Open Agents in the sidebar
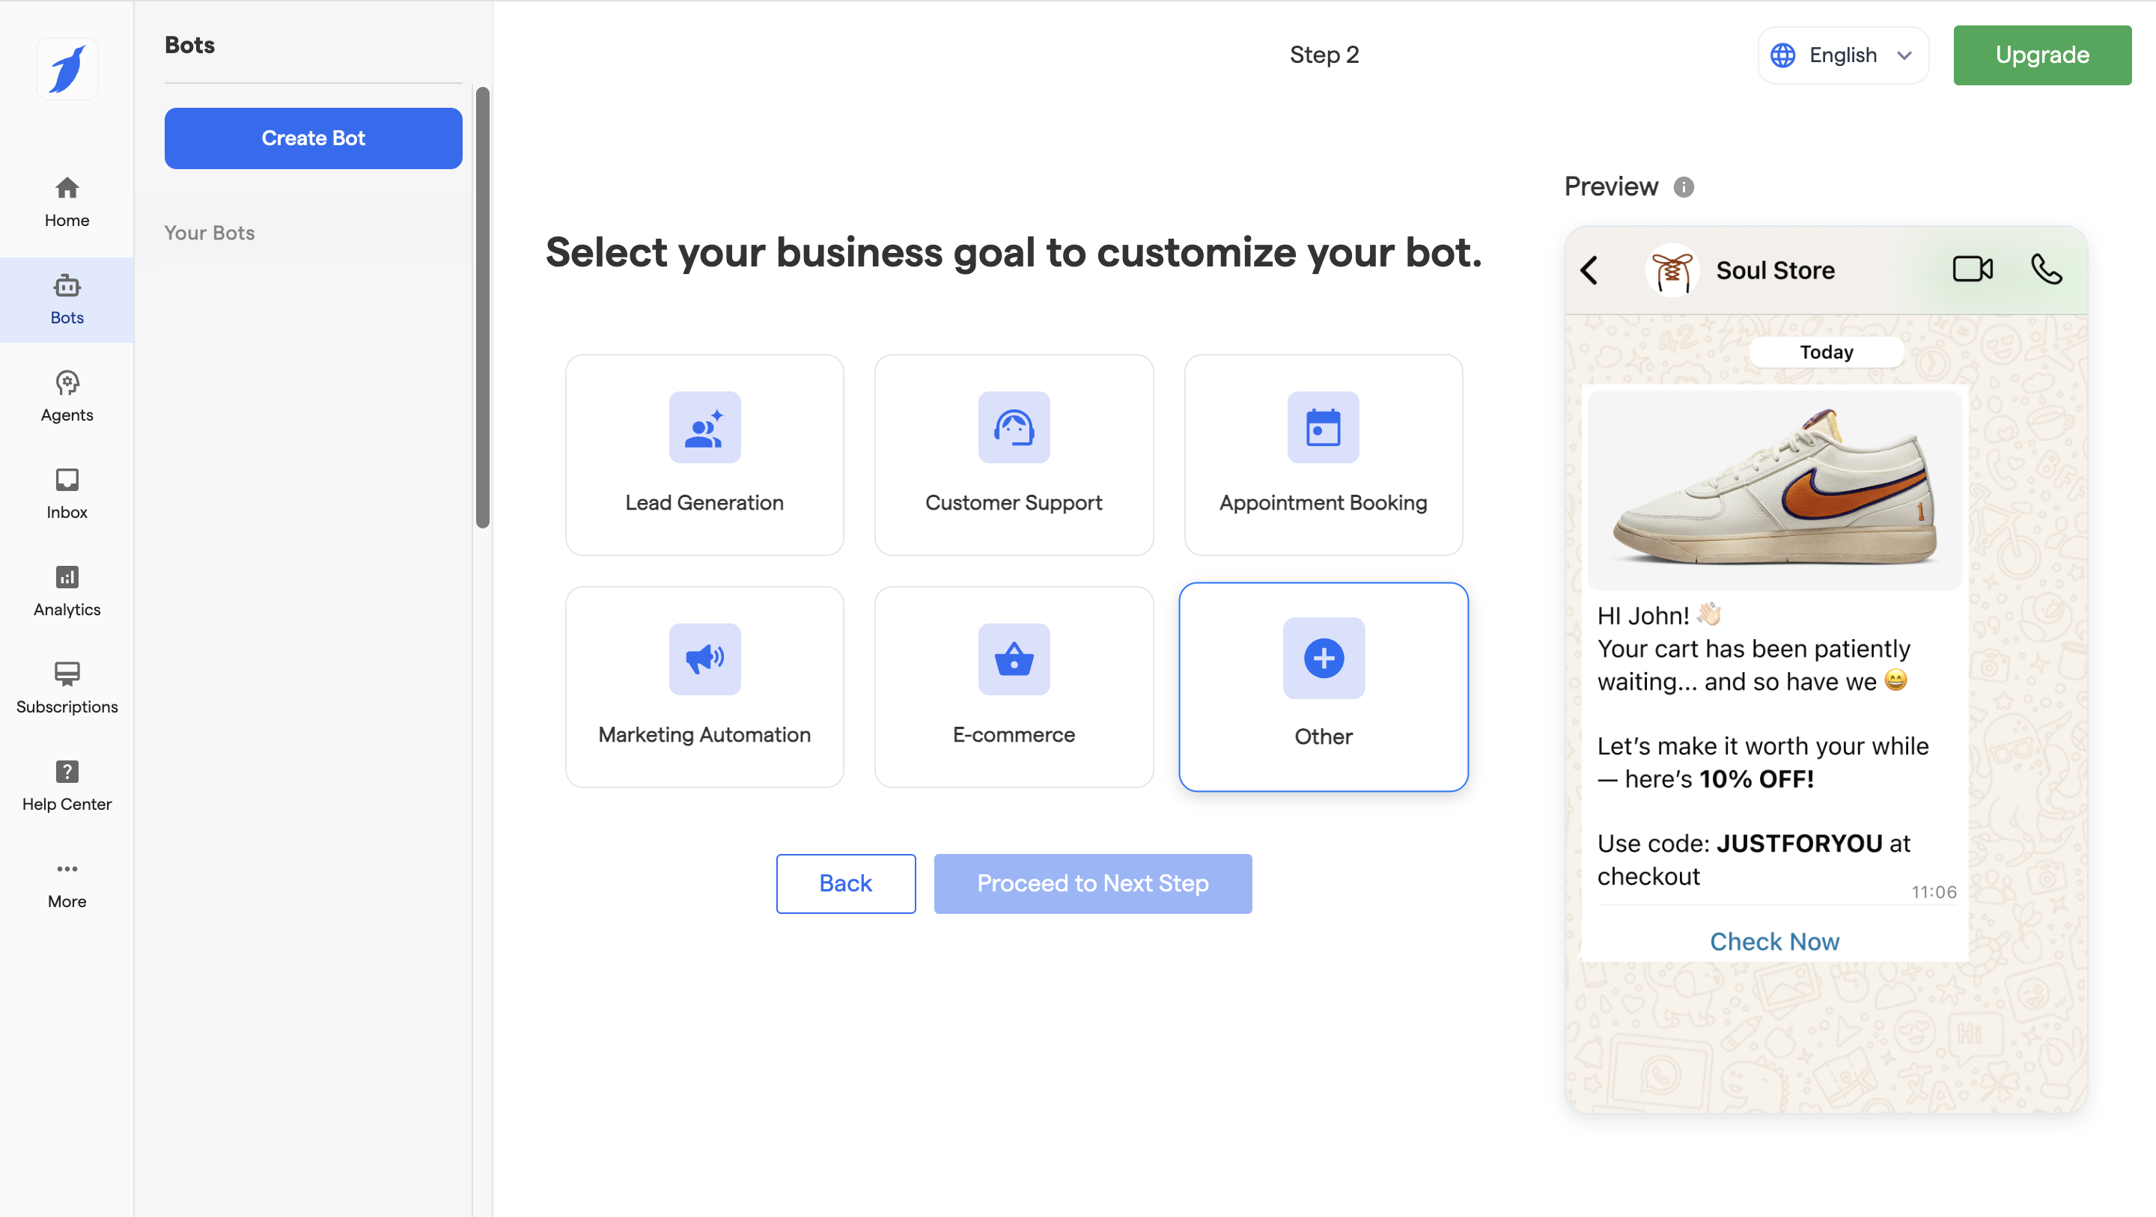 tap(67, 397)
